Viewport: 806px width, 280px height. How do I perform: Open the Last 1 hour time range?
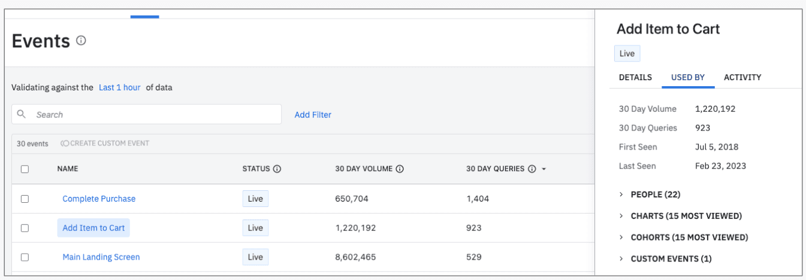pyautogui.click(x=119, y=87)
